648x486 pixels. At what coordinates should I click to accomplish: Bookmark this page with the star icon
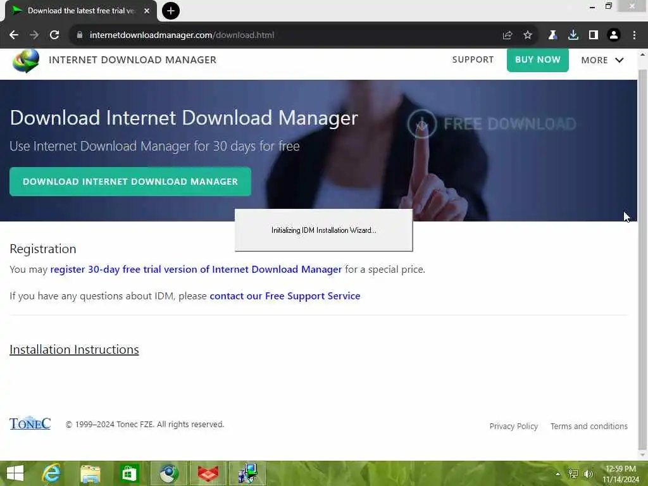click(527, 35)
